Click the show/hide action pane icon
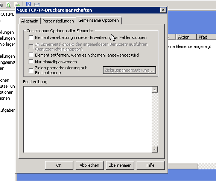The height and width of the screenshot is (181, 216). pos(37,4)
